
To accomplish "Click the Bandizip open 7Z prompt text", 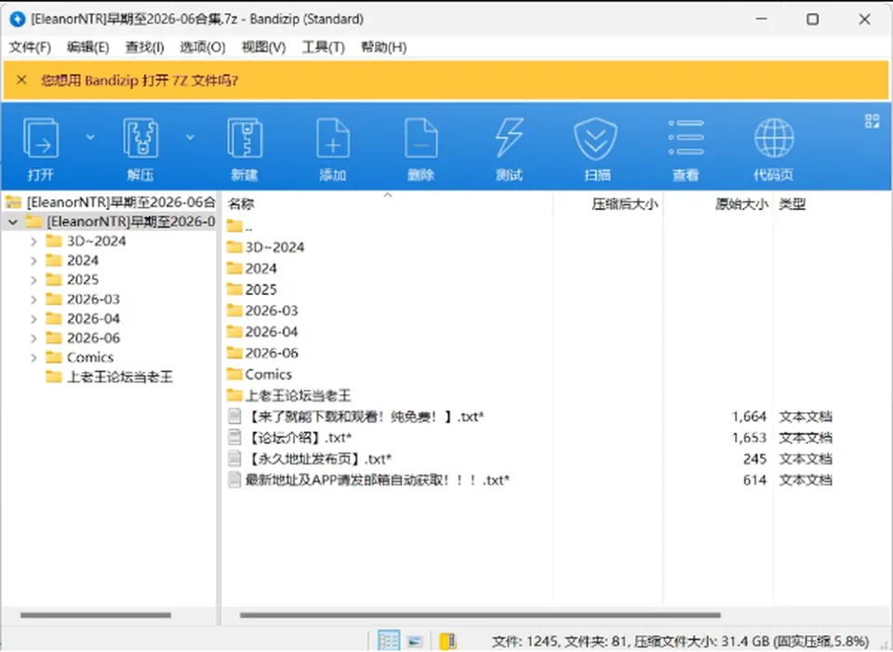I will 140,80.
